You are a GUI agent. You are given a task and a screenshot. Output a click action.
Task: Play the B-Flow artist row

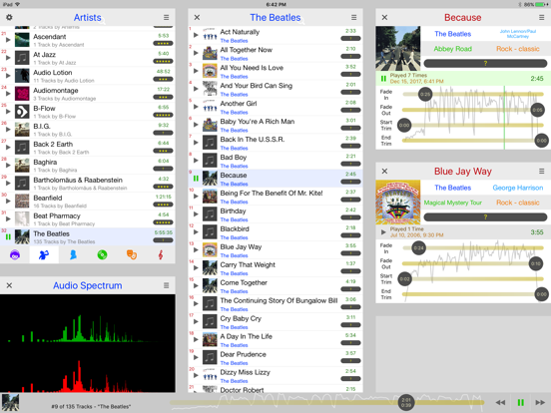8,112
